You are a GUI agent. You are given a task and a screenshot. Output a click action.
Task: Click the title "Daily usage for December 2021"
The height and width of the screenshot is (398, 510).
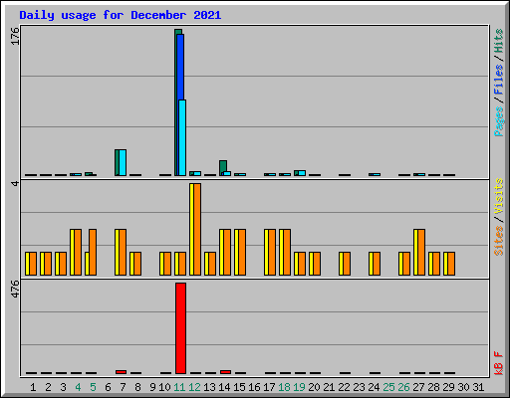click(121, 15)
